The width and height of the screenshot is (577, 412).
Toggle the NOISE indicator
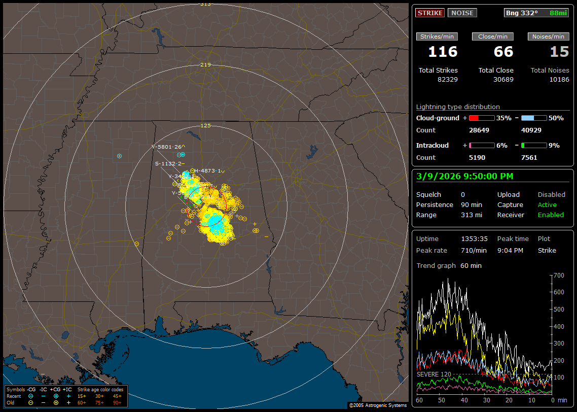point(462,13)
